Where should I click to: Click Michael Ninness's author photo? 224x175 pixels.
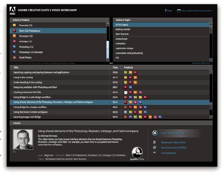coord(23,139)
